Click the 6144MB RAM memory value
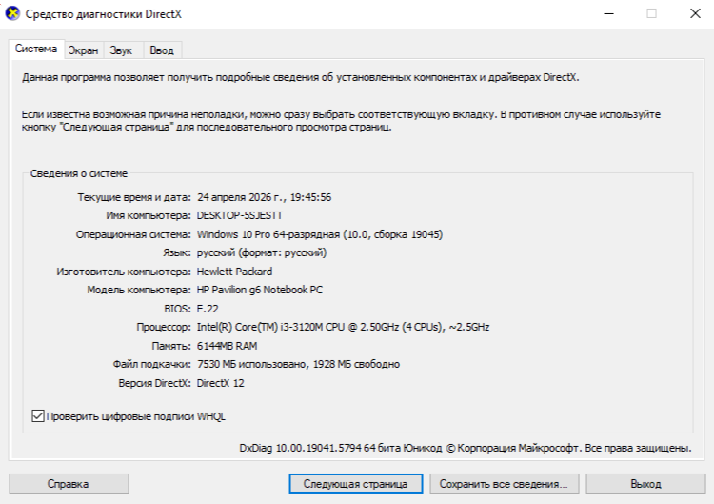 [x=227, y=346]
